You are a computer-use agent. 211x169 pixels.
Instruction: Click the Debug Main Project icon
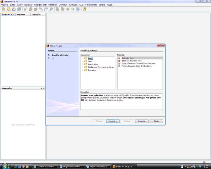pos(78,9)
